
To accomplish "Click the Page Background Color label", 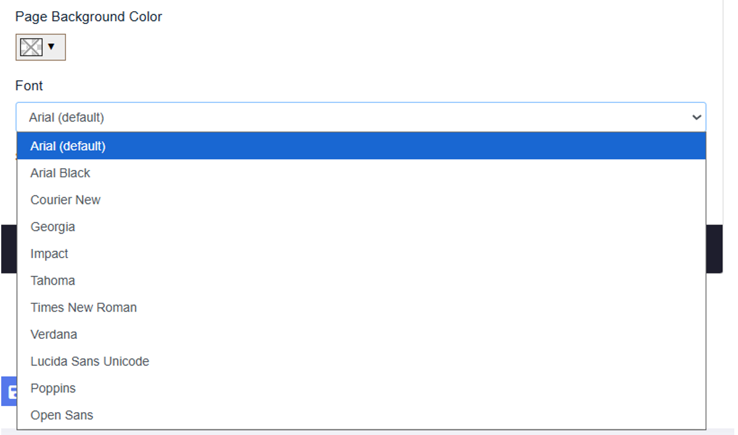I will [89, 17].
